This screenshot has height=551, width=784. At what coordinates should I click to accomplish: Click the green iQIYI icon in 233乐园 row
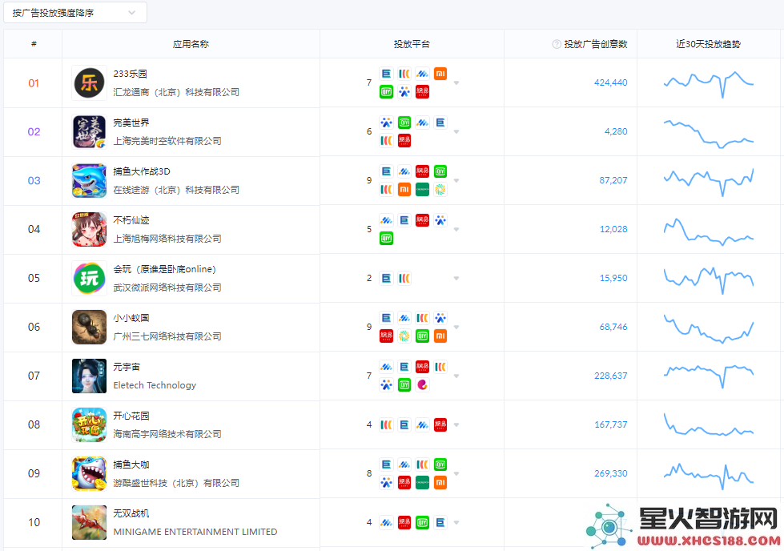(x=386, y=92)
